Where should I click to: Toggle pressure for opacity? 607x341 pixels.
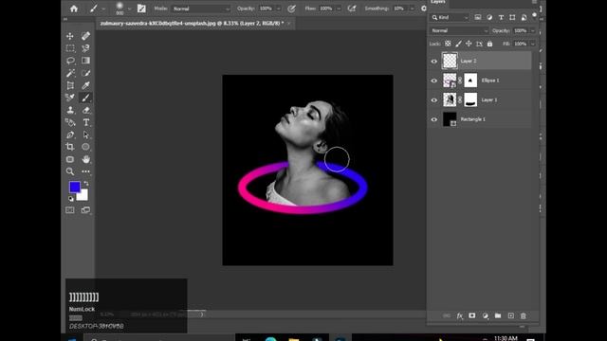(x=291, y=9)
